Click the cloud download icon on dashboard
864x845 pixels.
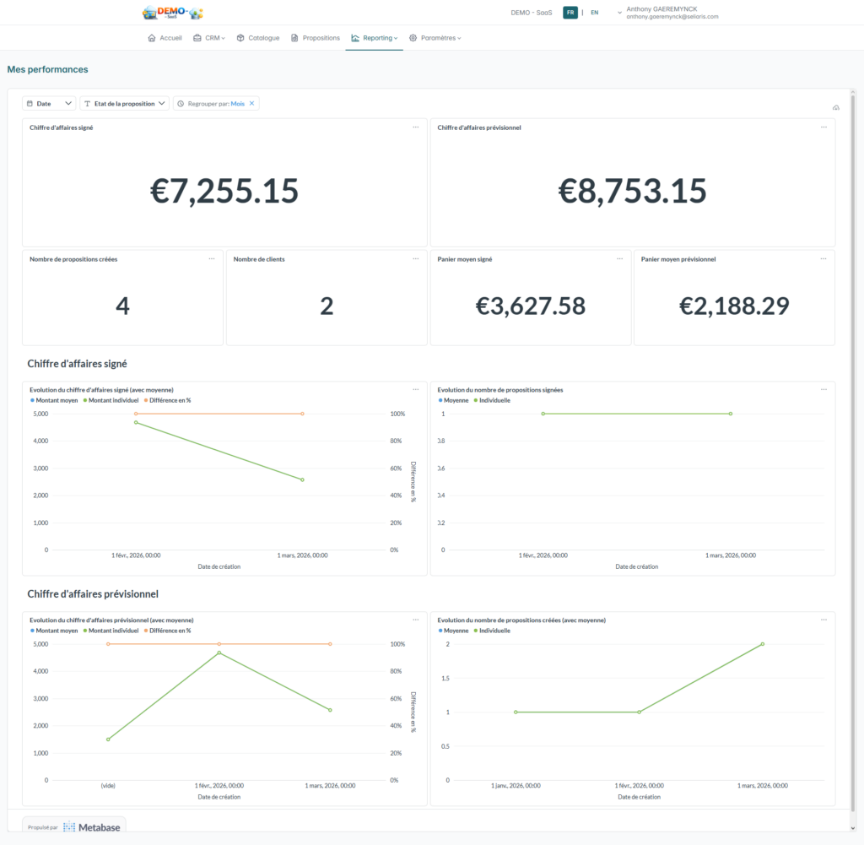tap(835, 108)
